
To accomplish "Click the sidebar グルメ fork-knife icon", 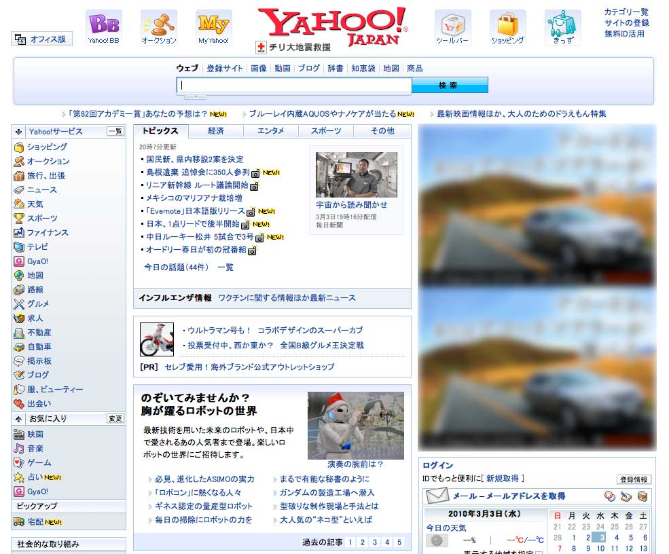I will click(x=19, y=304).
